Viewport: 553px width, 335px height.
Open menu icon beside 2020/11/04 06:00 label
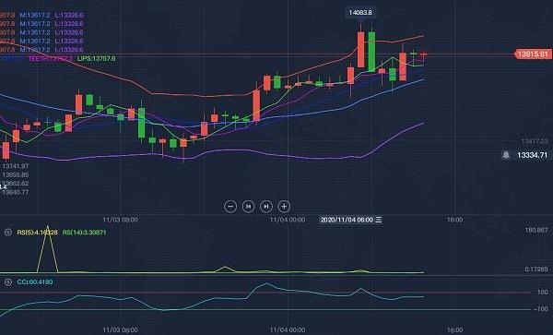point(379,220)
